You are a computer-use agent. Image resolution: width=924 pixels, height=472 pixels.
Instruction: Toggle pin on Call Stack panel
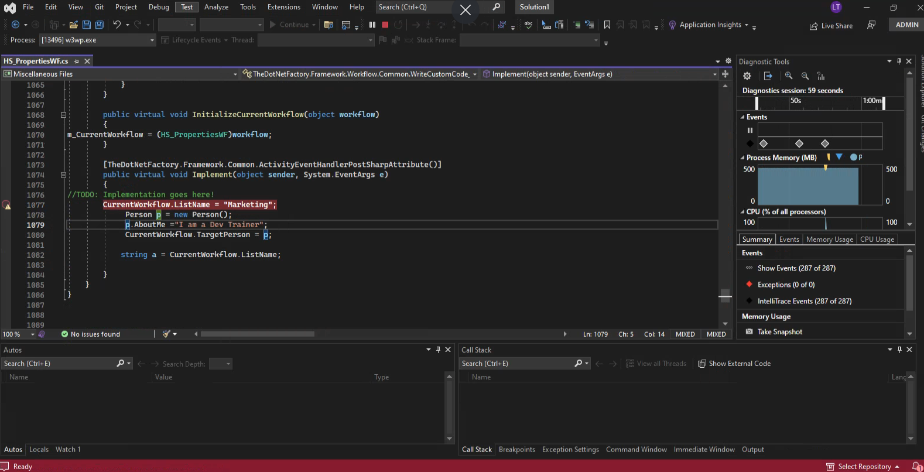click(x=899, y=350)
